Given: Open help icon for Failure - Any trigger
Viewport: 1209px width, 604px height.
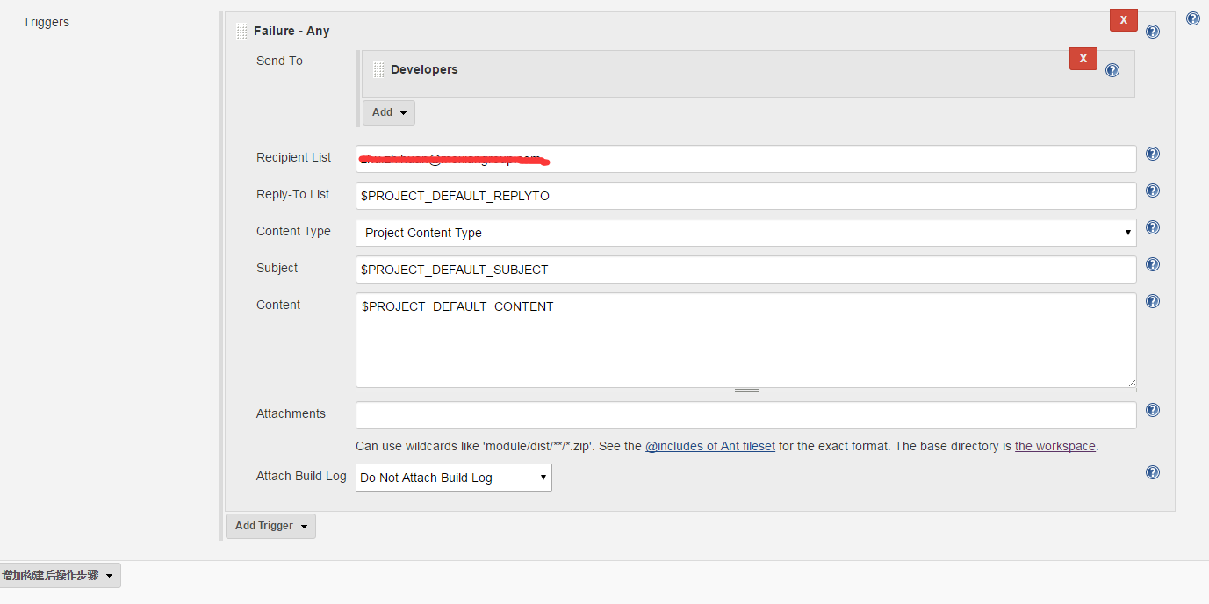Looking at the screenshot, I should (1153, 32).
